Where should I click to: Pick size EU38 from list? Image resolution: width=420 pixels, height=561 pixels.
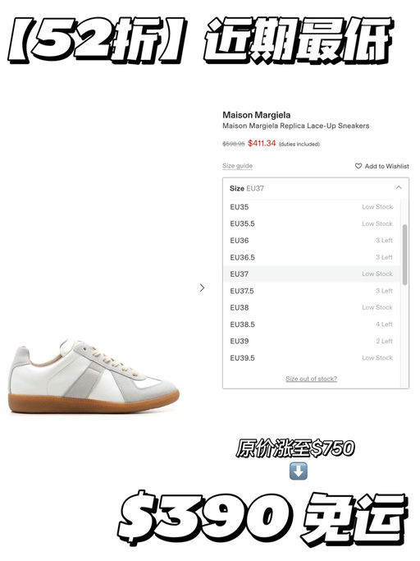click(312, 308)
